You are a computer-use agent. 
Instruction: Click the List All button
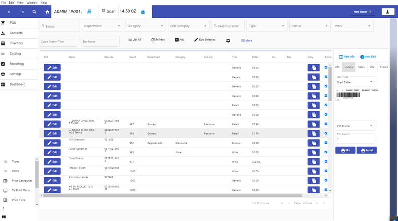[135, 40]
